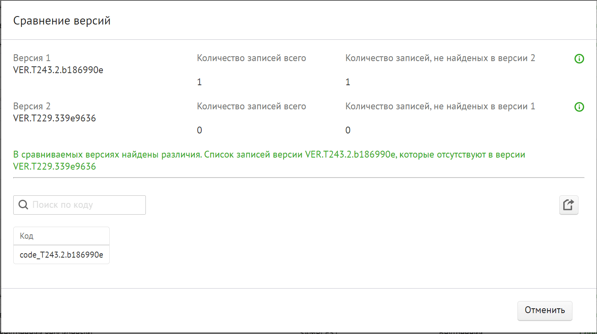
Task: Select the code_T243.2.b186990e table row
Action: pos(61,255)
